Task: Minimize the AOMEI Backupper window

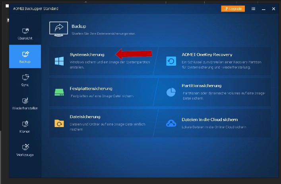Action: click(x=264, y=9)
